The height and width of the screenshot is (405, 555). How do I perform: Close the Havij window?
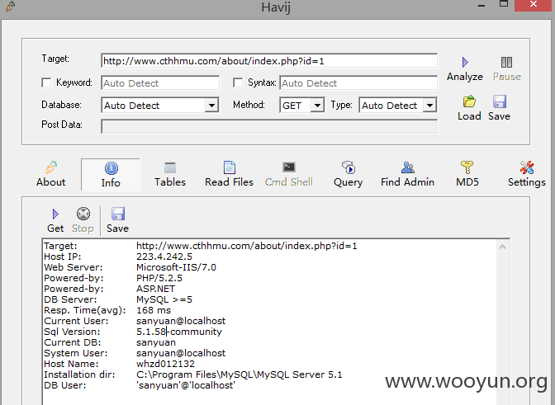coord(533,5)
